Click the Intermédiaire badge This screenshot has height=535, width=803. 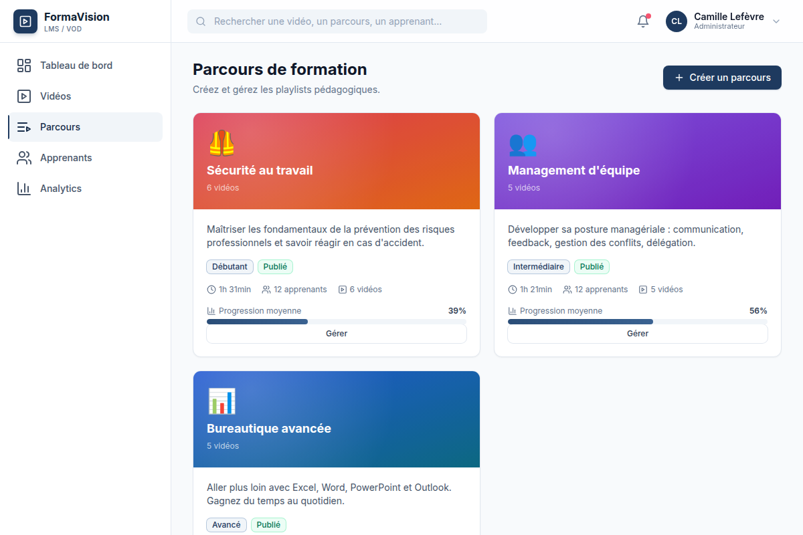point(539,267)
